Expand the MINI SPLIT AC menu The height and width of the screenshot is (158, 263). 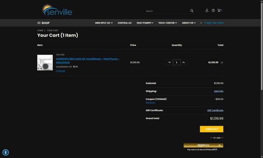pyautogui.click(x=104, y=23)
